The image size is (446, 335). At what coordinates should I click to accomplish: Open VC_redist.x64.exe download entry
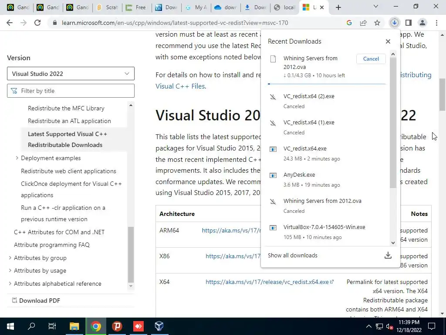327,153
